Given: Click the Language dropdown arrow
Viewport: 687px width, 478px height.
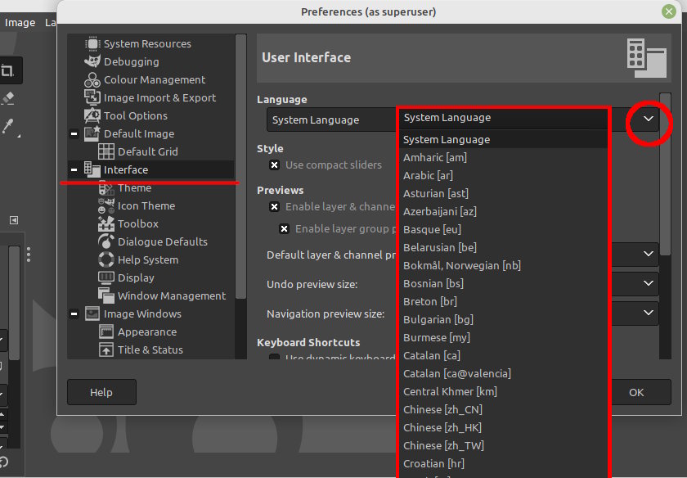Looking at the screenshot, I should (649, 120).
